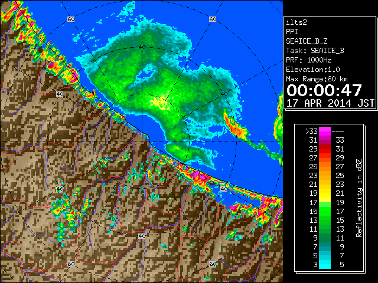Click the "40" range label north of radar center
Screen dimensions: 378x283
pos(142,47)
